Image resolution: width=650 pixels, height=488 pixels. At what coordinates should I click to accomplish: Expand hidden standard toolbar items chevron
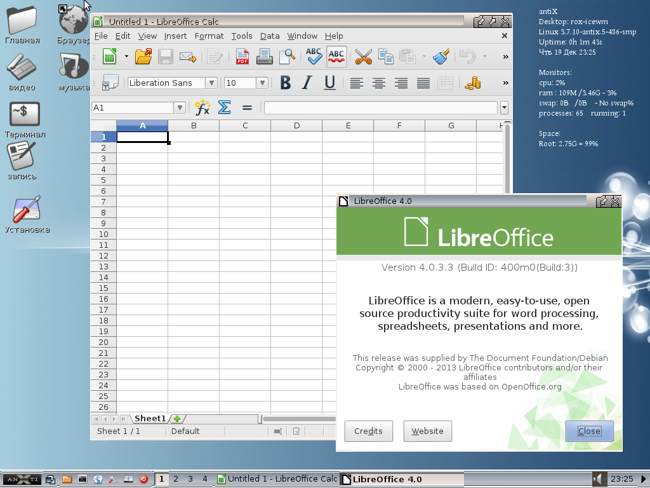[505, 57]
